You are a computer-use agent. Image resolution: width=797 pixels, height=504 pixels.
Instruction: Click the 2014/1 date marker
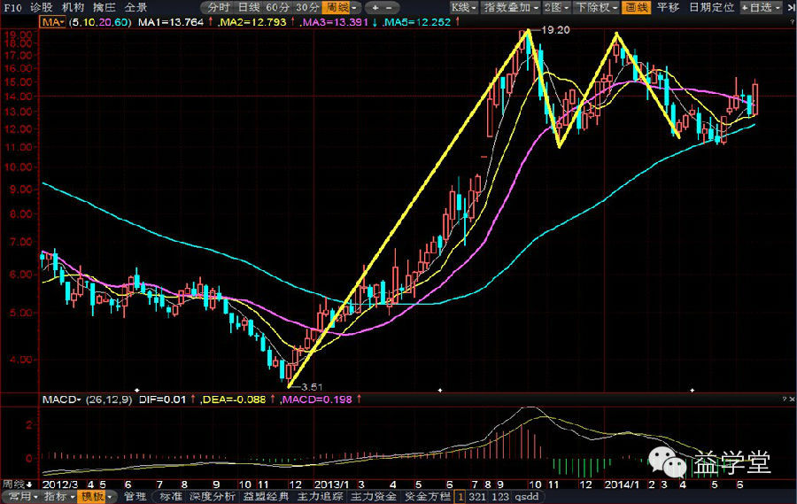622,485
